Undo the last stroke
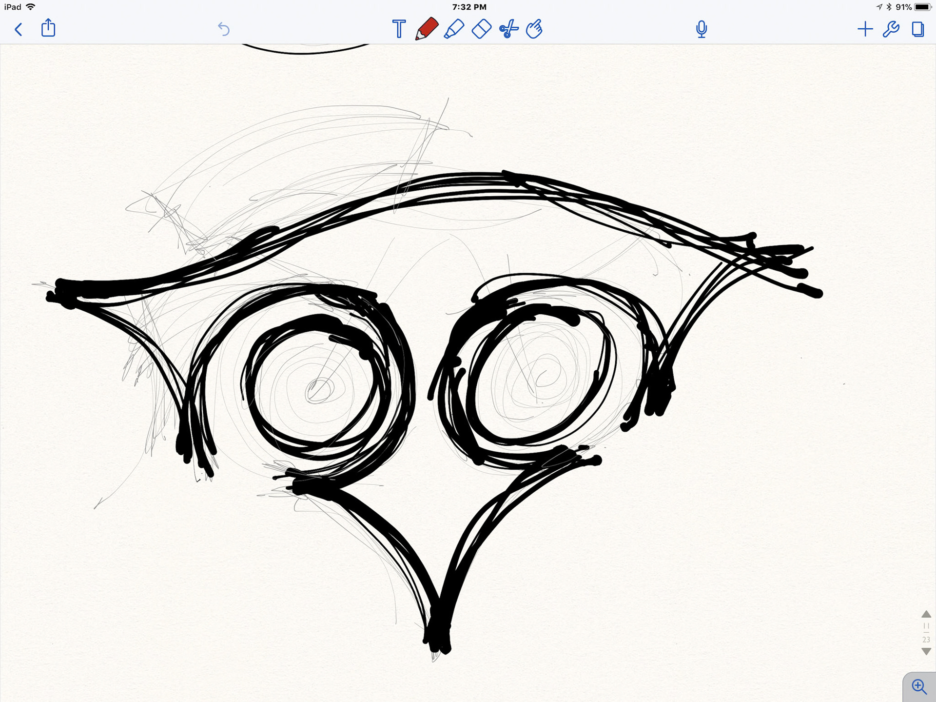Viewport: 936px width, 702px height. point(224,29)
